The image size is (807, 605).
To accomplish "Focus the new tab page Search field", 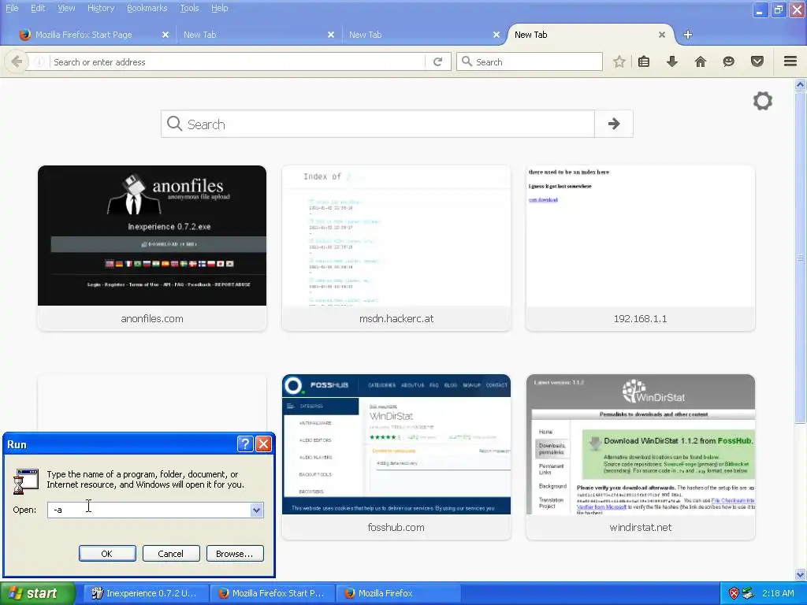I will (x=377, y=124).
